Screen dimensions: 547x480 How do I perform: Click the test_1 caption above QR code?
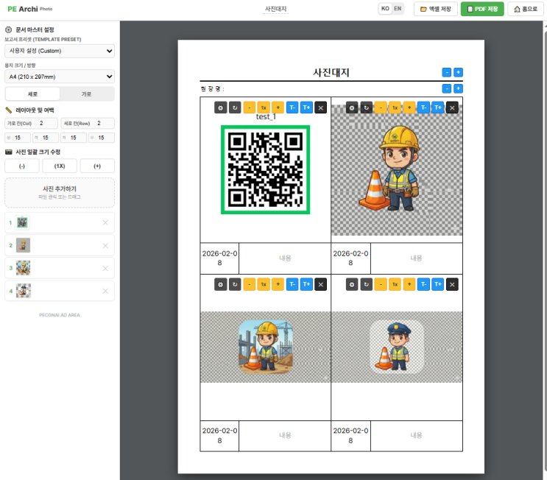tap(266, 117)
